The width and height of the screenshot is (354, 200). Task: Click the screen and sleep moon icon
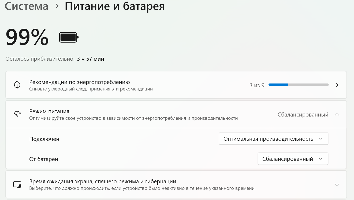coord(17,185)
